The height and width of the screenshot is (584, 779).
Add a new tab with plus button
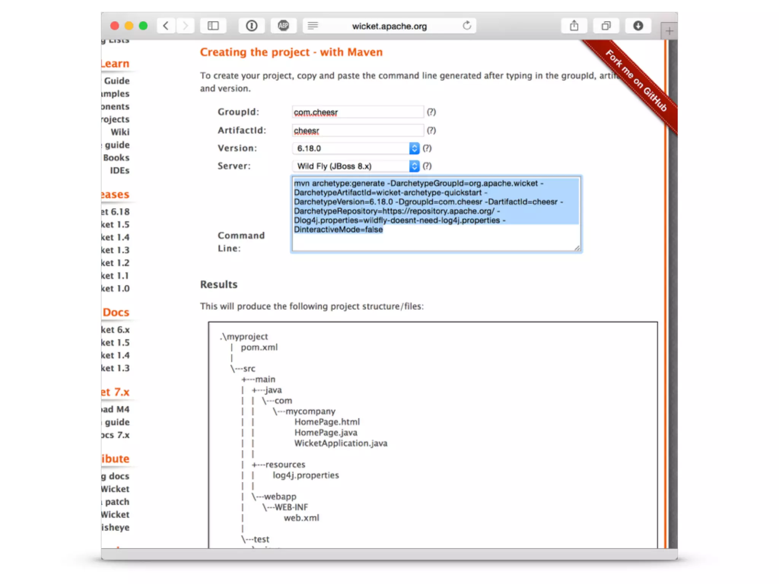coord(669,31)
